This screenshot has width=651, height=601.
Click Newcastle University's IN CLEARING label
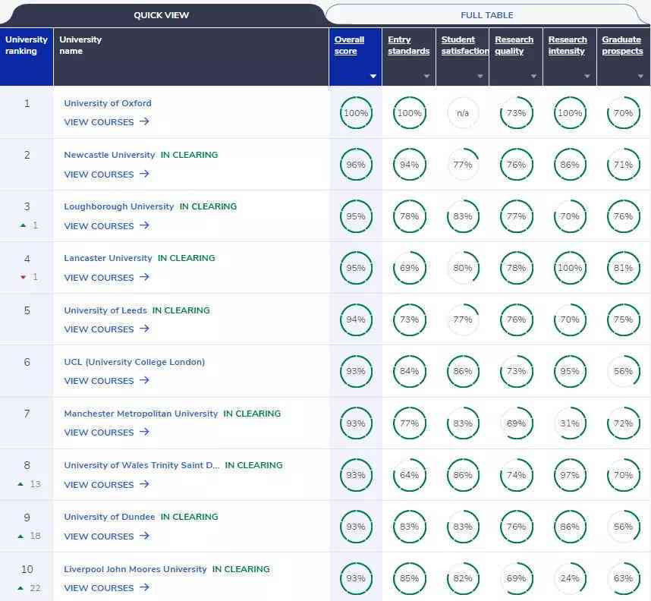pos(190,155)
